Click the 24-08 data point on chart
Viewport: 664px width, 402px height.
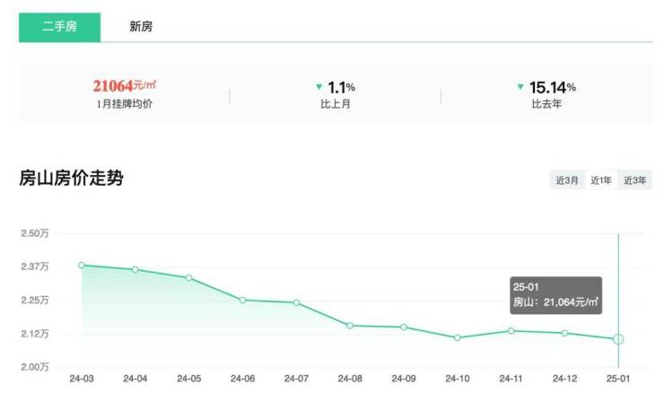pos(350,326)
